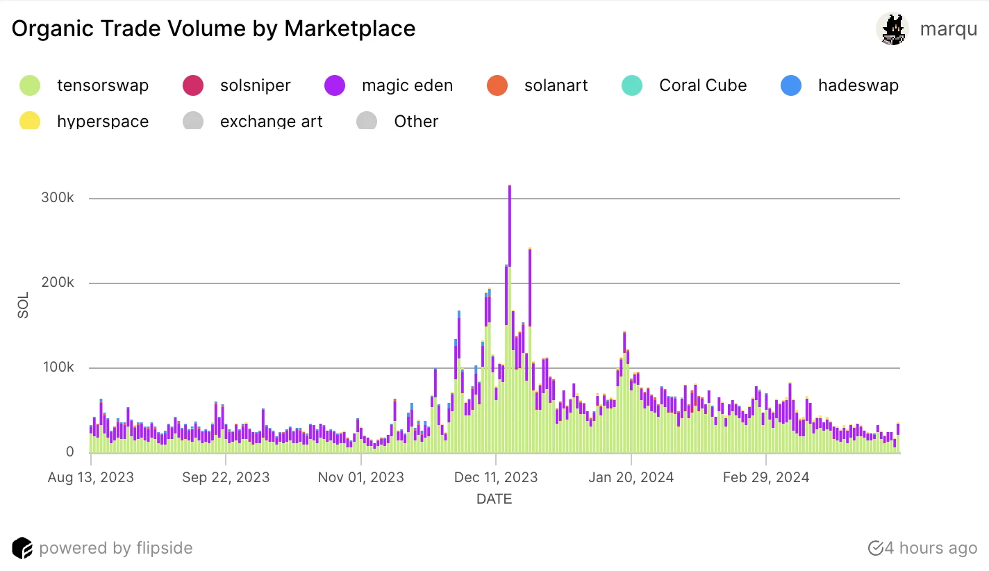Click the Coral Cube teal legend dot
989x571 pixels.
[632, 85]
